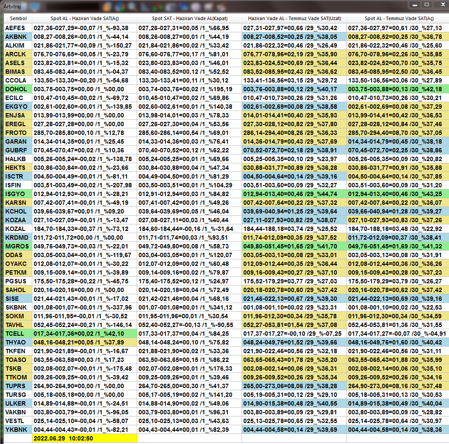This screenshot has width=449, height=444.
Task: Click the KOZAA symbol cell
Action: [x=18, y=220]
